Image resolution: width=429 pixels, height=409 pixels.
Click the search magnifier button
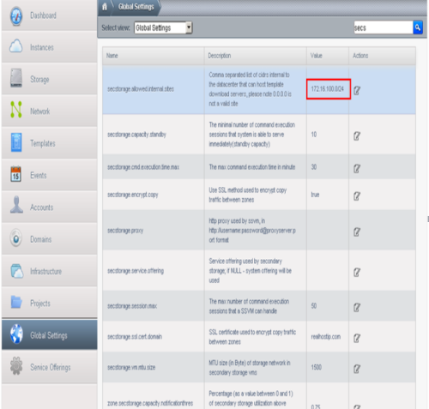[x=418, y=27]
